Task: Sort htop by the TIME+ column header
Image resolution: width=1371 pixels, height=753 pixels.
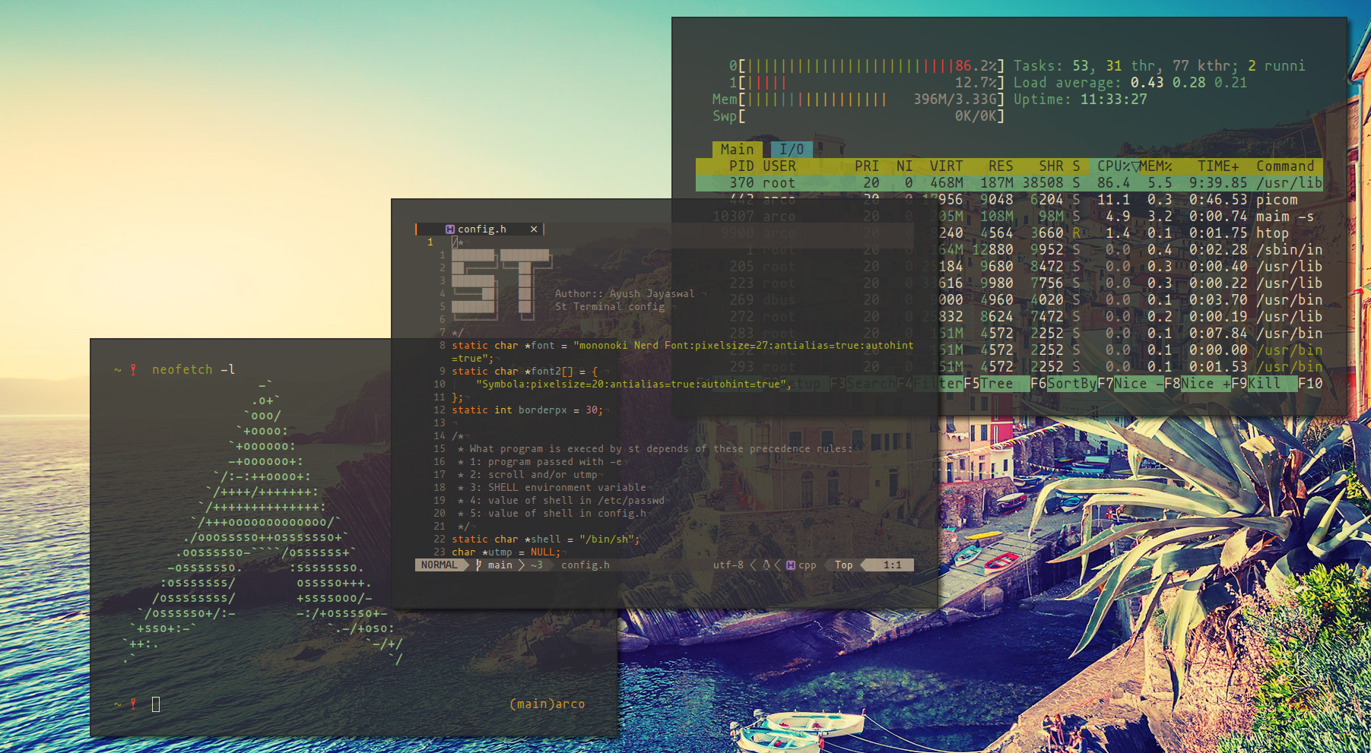Action: [x=1218, y=166]
